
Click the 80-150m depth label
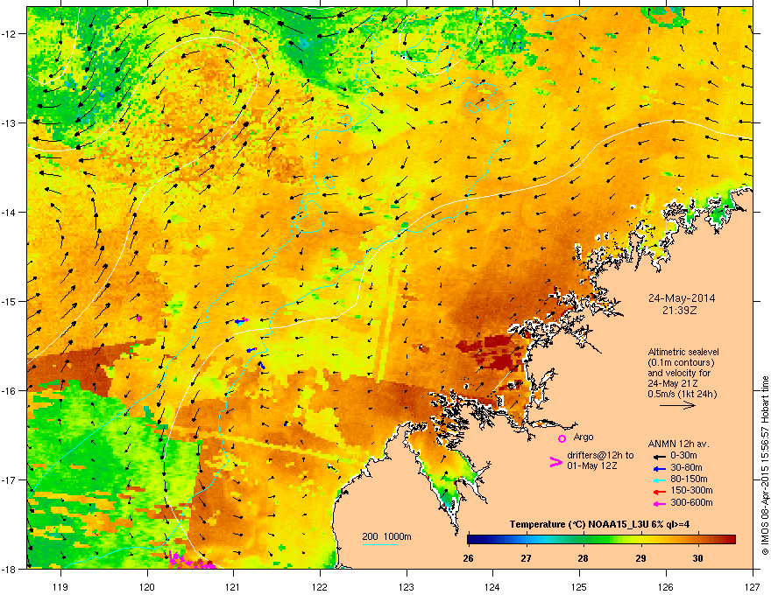point(689,479)
